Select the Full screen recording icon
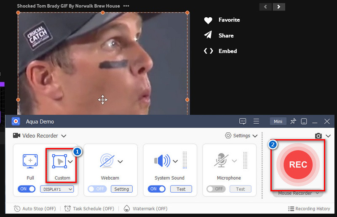 coord(30,161)
